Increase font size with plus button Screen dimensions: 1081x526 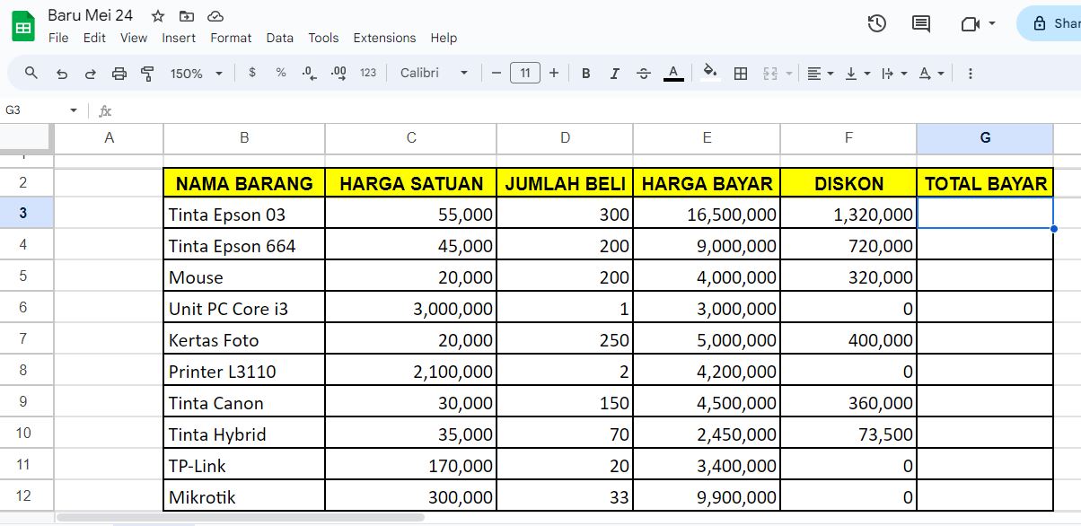click(554, 74)
